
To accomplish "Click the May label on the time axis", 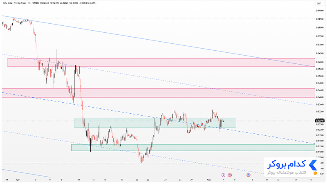I will pyautogui.click(x=209, y=180).
